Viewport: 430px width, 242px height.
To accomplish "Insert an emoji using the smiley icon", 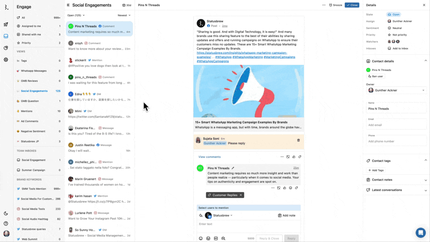I will [201, 238].
